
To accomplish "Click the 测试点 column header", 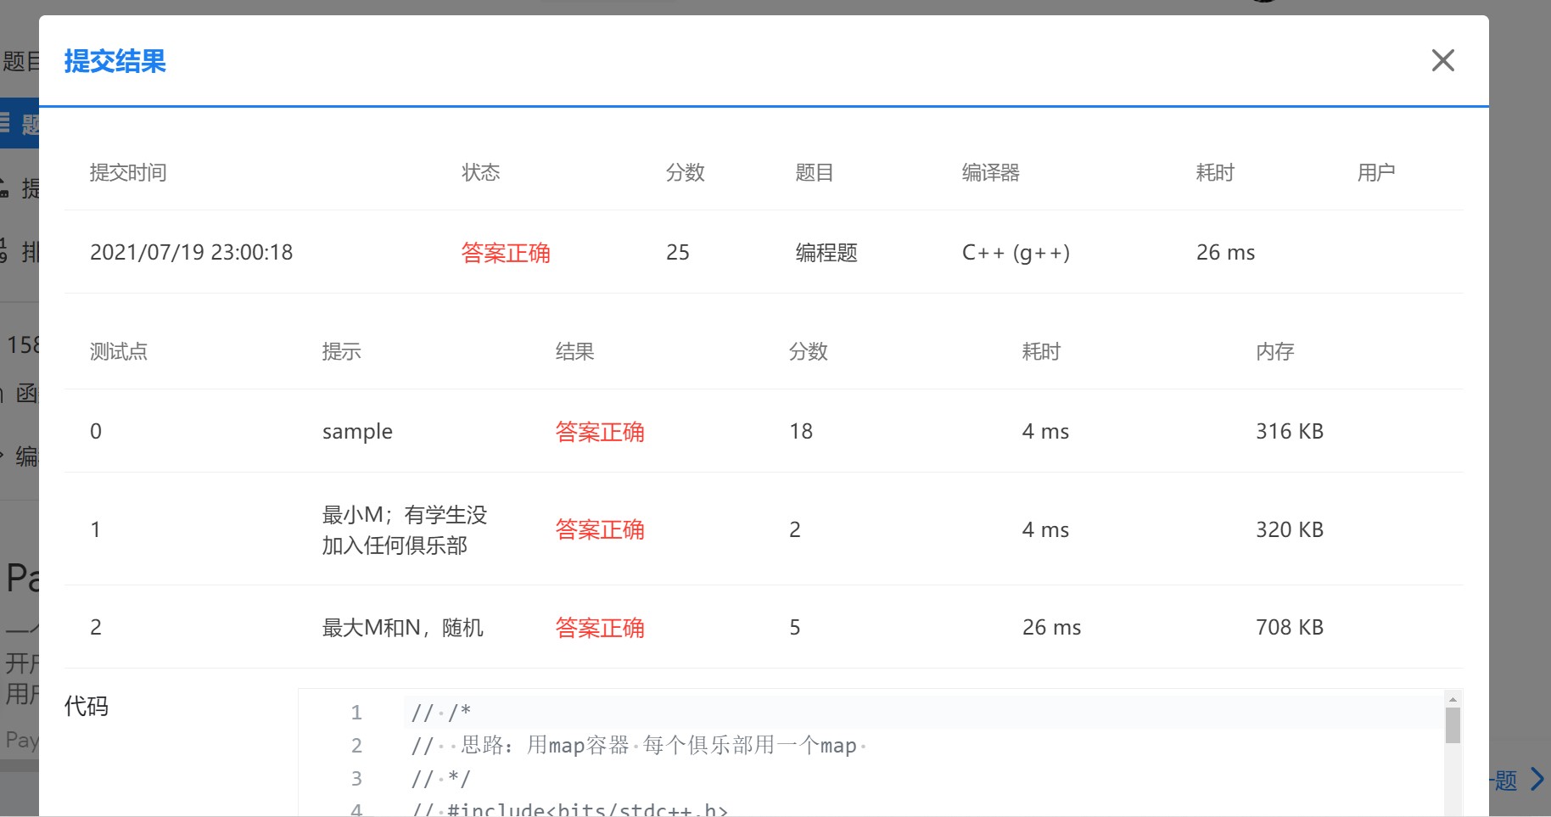I will 119,351.
